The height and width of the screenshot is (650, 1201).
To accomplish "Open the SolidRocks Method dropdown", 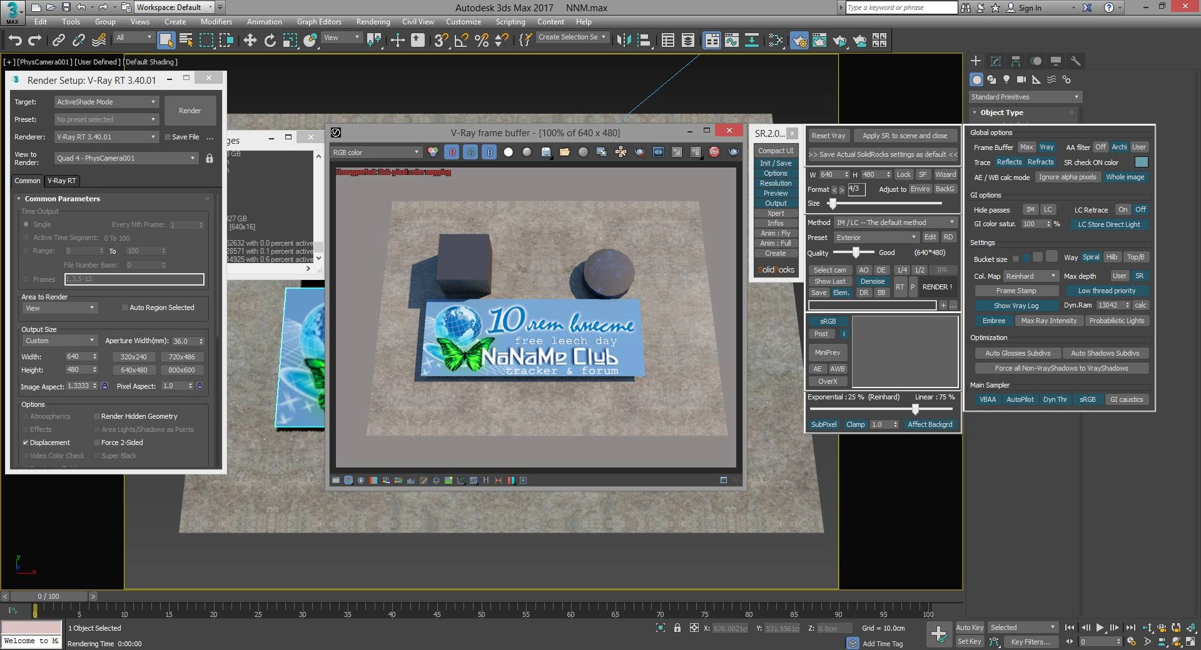I will pyautogui.click(x=896, y=222).
